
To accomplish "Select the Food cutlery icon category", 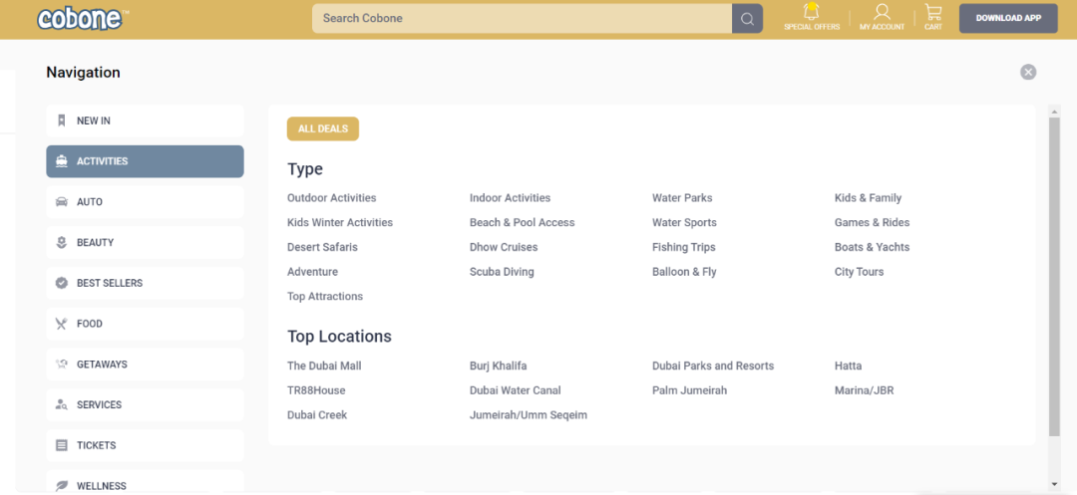I will pyautogui.click(x=62, y=324).
